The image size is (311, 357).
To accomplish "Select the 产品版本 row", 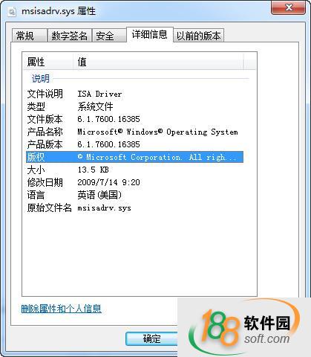I will point(134,144).
